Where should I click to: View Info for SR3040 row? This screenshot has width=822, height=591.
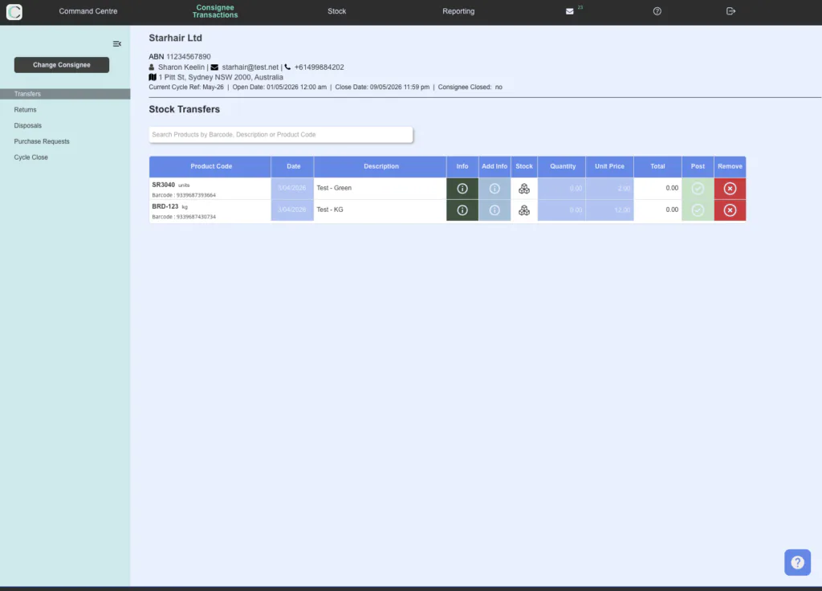(462, 188)
